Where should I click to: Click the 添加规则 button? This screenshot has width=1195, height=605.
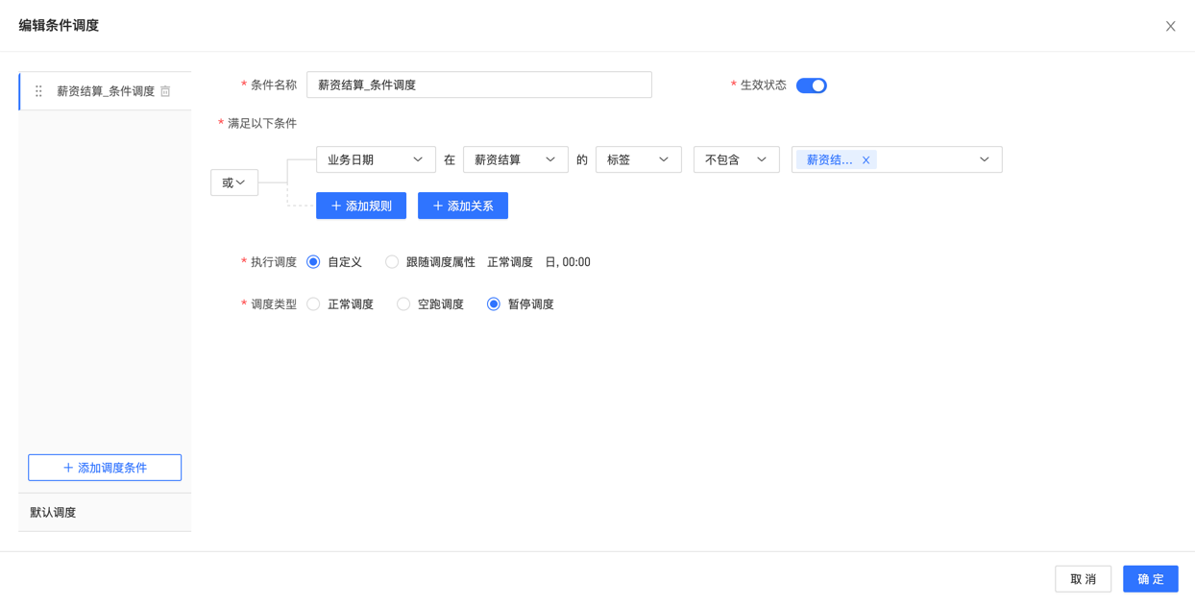click(x=361, y=206)
